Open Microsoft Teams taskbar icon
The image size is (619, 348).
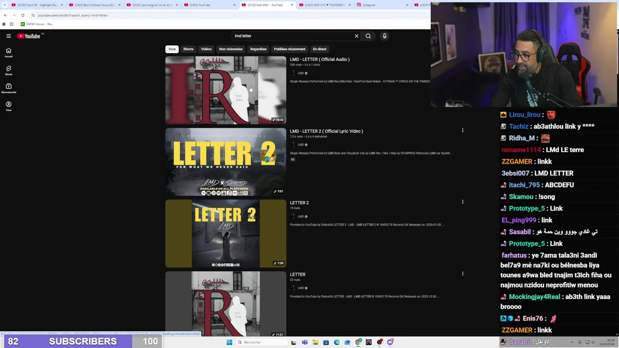point(305,342)
